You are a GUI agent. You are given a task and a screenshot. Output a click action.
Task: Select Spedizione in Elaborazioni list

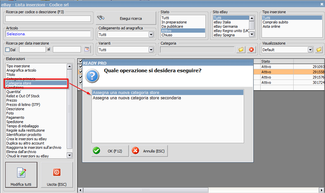(15, 122)
